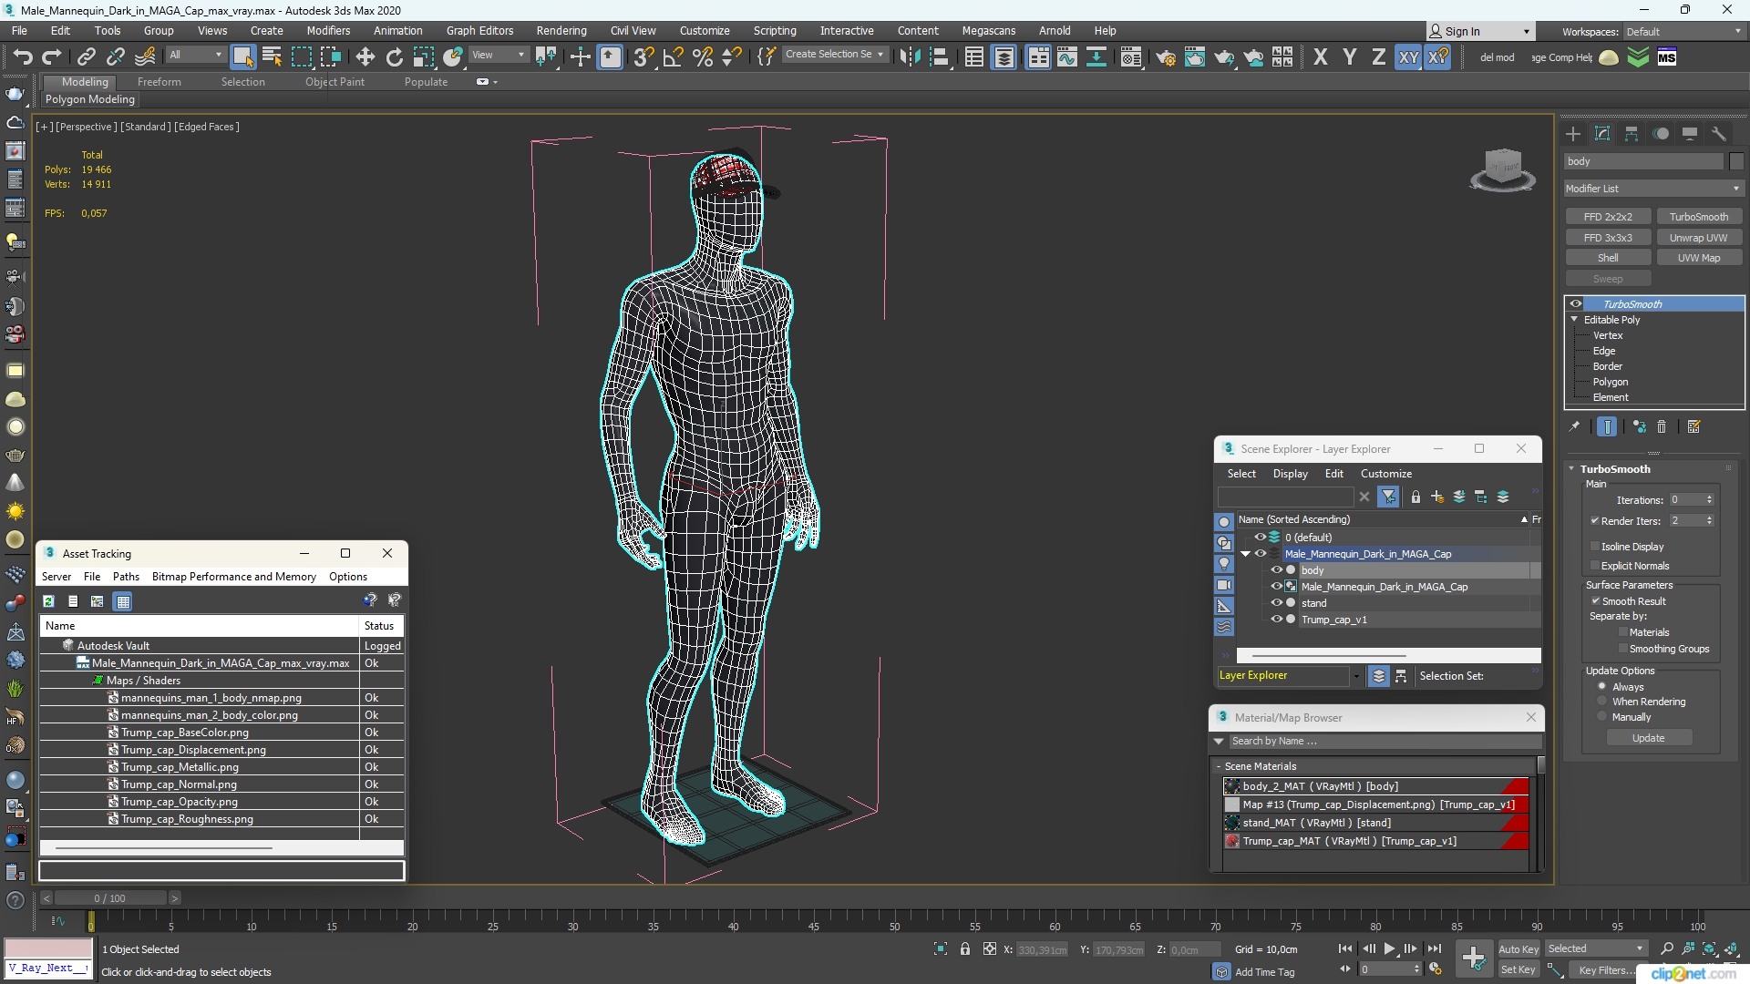
Task: Open Paths menu in Asset Tracking
Action: [x=126, y=577]
